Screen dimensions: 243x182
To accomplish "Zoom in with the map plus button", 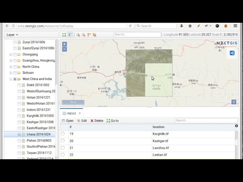I will (65, 44).
